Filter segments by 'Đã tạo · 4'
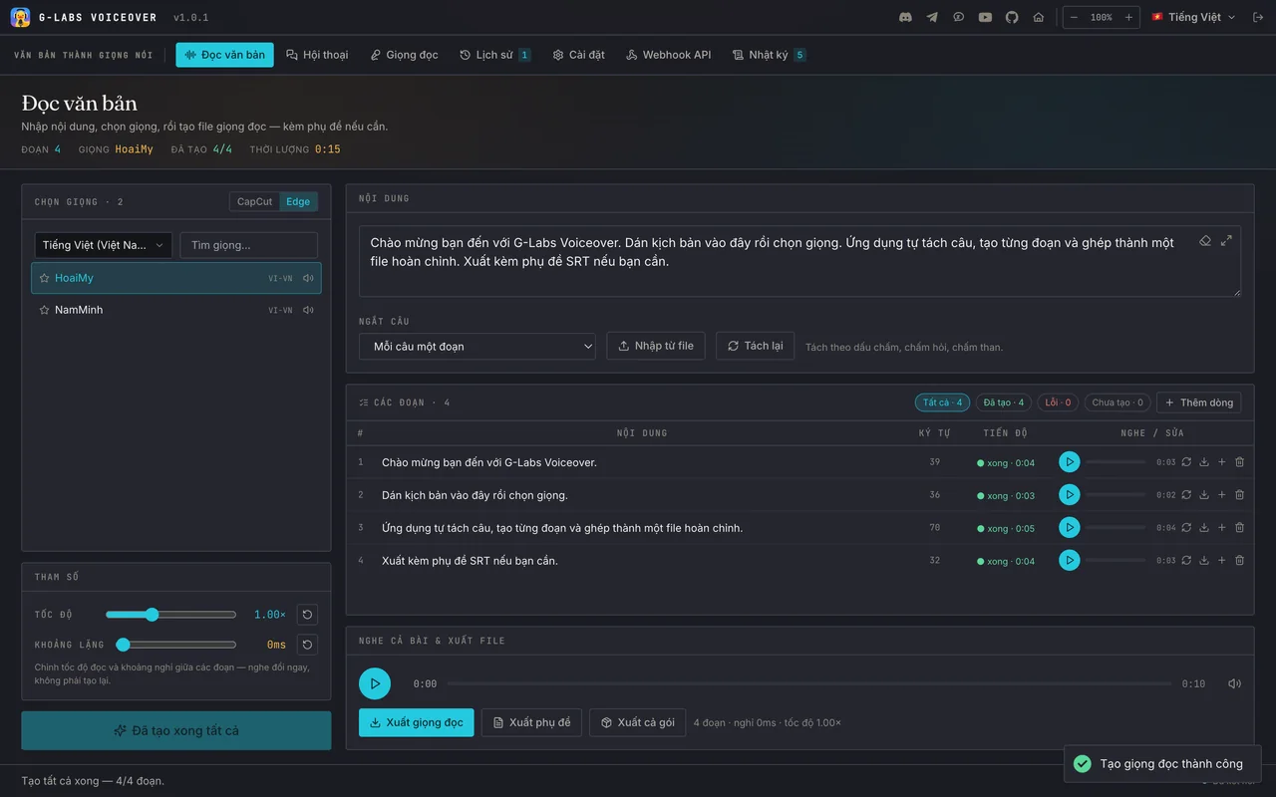 [1004, 402]
